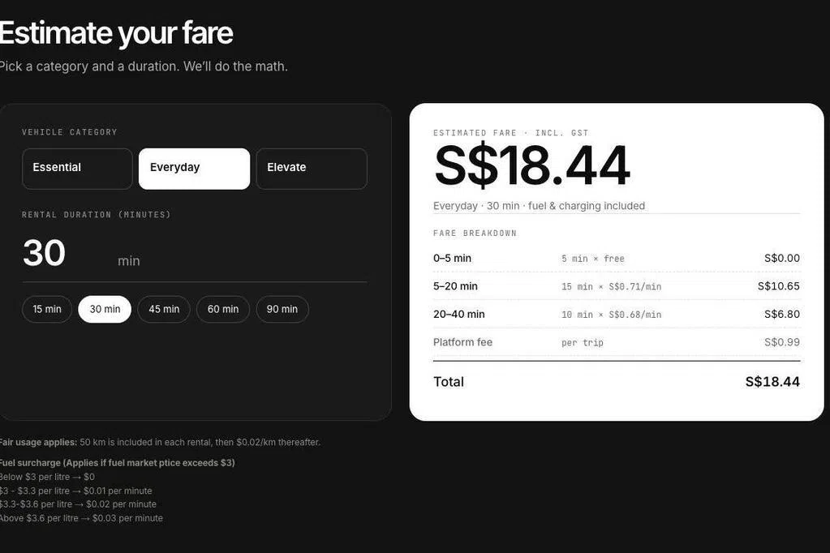Click the Fair usage applies note
Screen dimensions: 830x553
159,442
